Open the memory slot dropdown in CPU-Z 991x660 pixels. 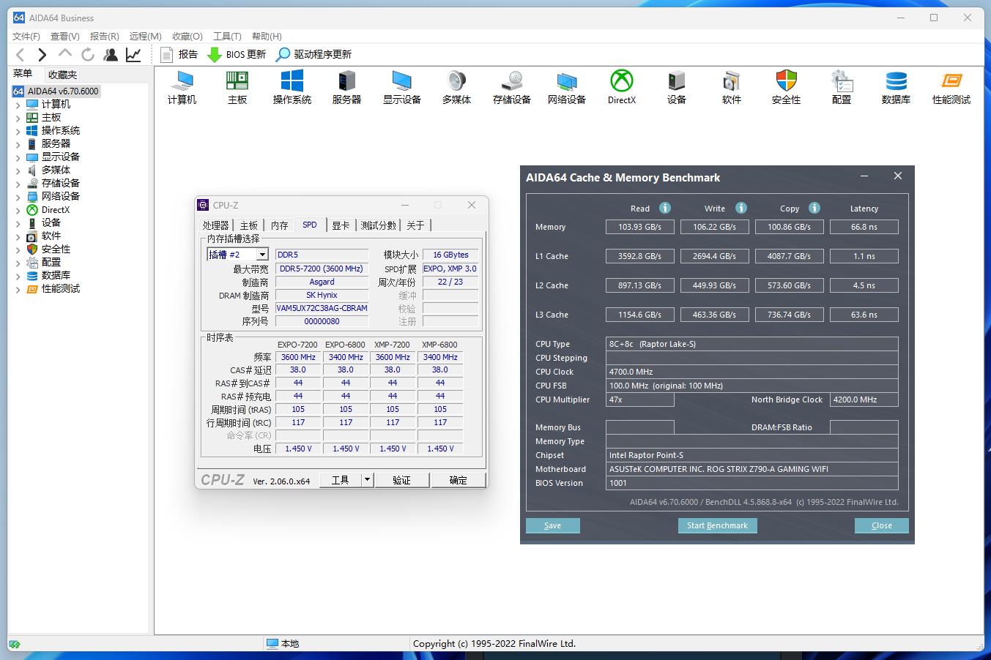pyautogui.click(x=261, y=254)
